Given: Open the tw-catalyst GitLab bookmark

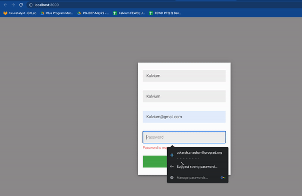Looking at the screenshot, I should pyautogui.click(x=20, y=13).
